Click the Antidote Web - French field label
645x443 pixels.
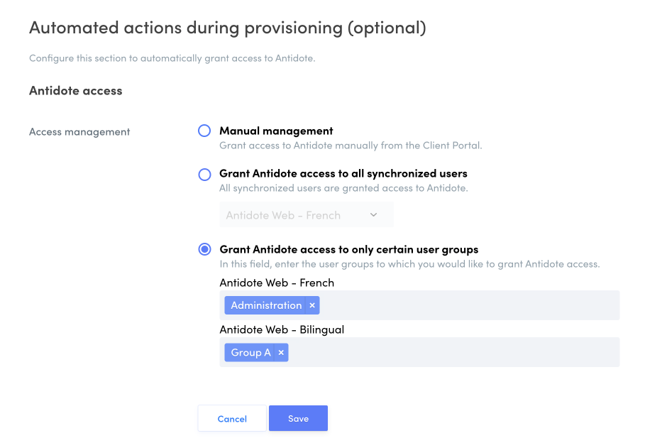click(277, 283)
